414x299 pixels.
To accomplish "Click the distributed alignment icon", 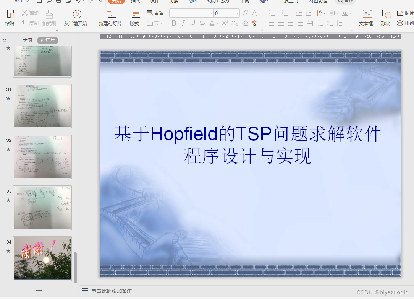I will pos(310,23).
